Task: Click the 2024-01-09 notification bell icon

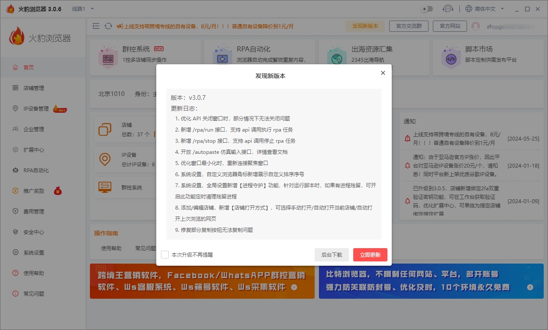Action: [407, 201]
